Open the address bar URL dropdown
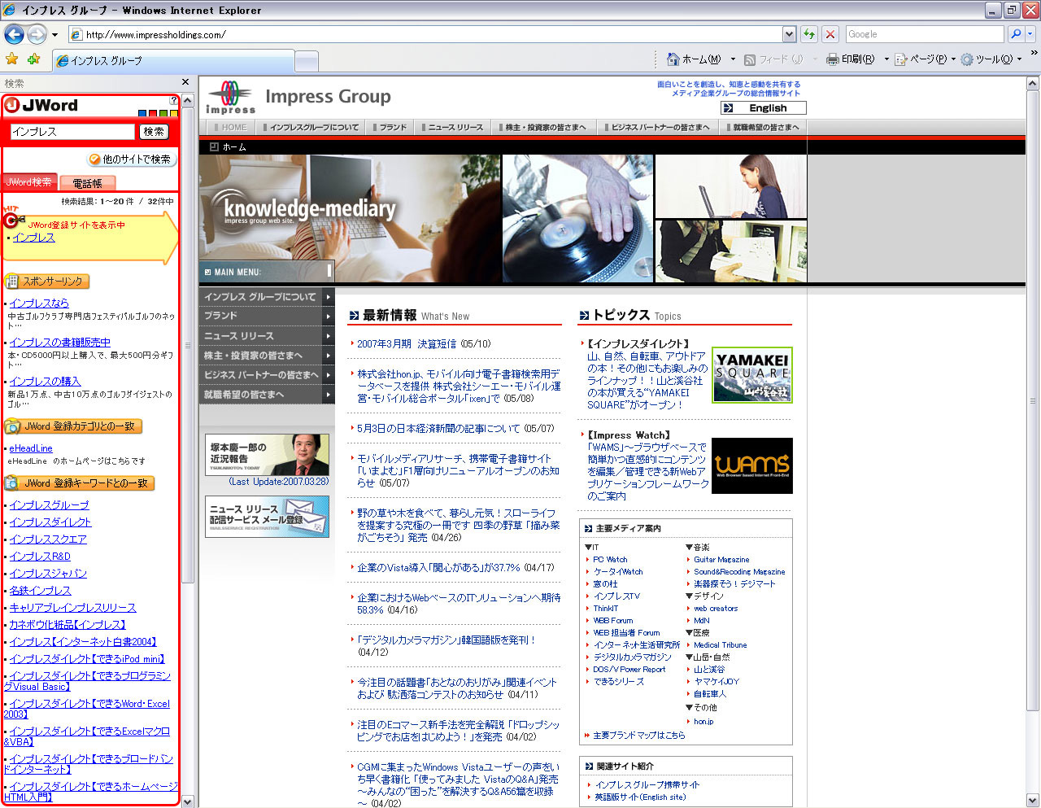 point(789,34)
